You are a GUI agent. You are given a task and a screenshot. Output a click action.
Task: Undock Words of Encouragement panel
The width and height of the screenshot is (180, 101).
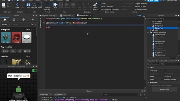tap(33, 67)
